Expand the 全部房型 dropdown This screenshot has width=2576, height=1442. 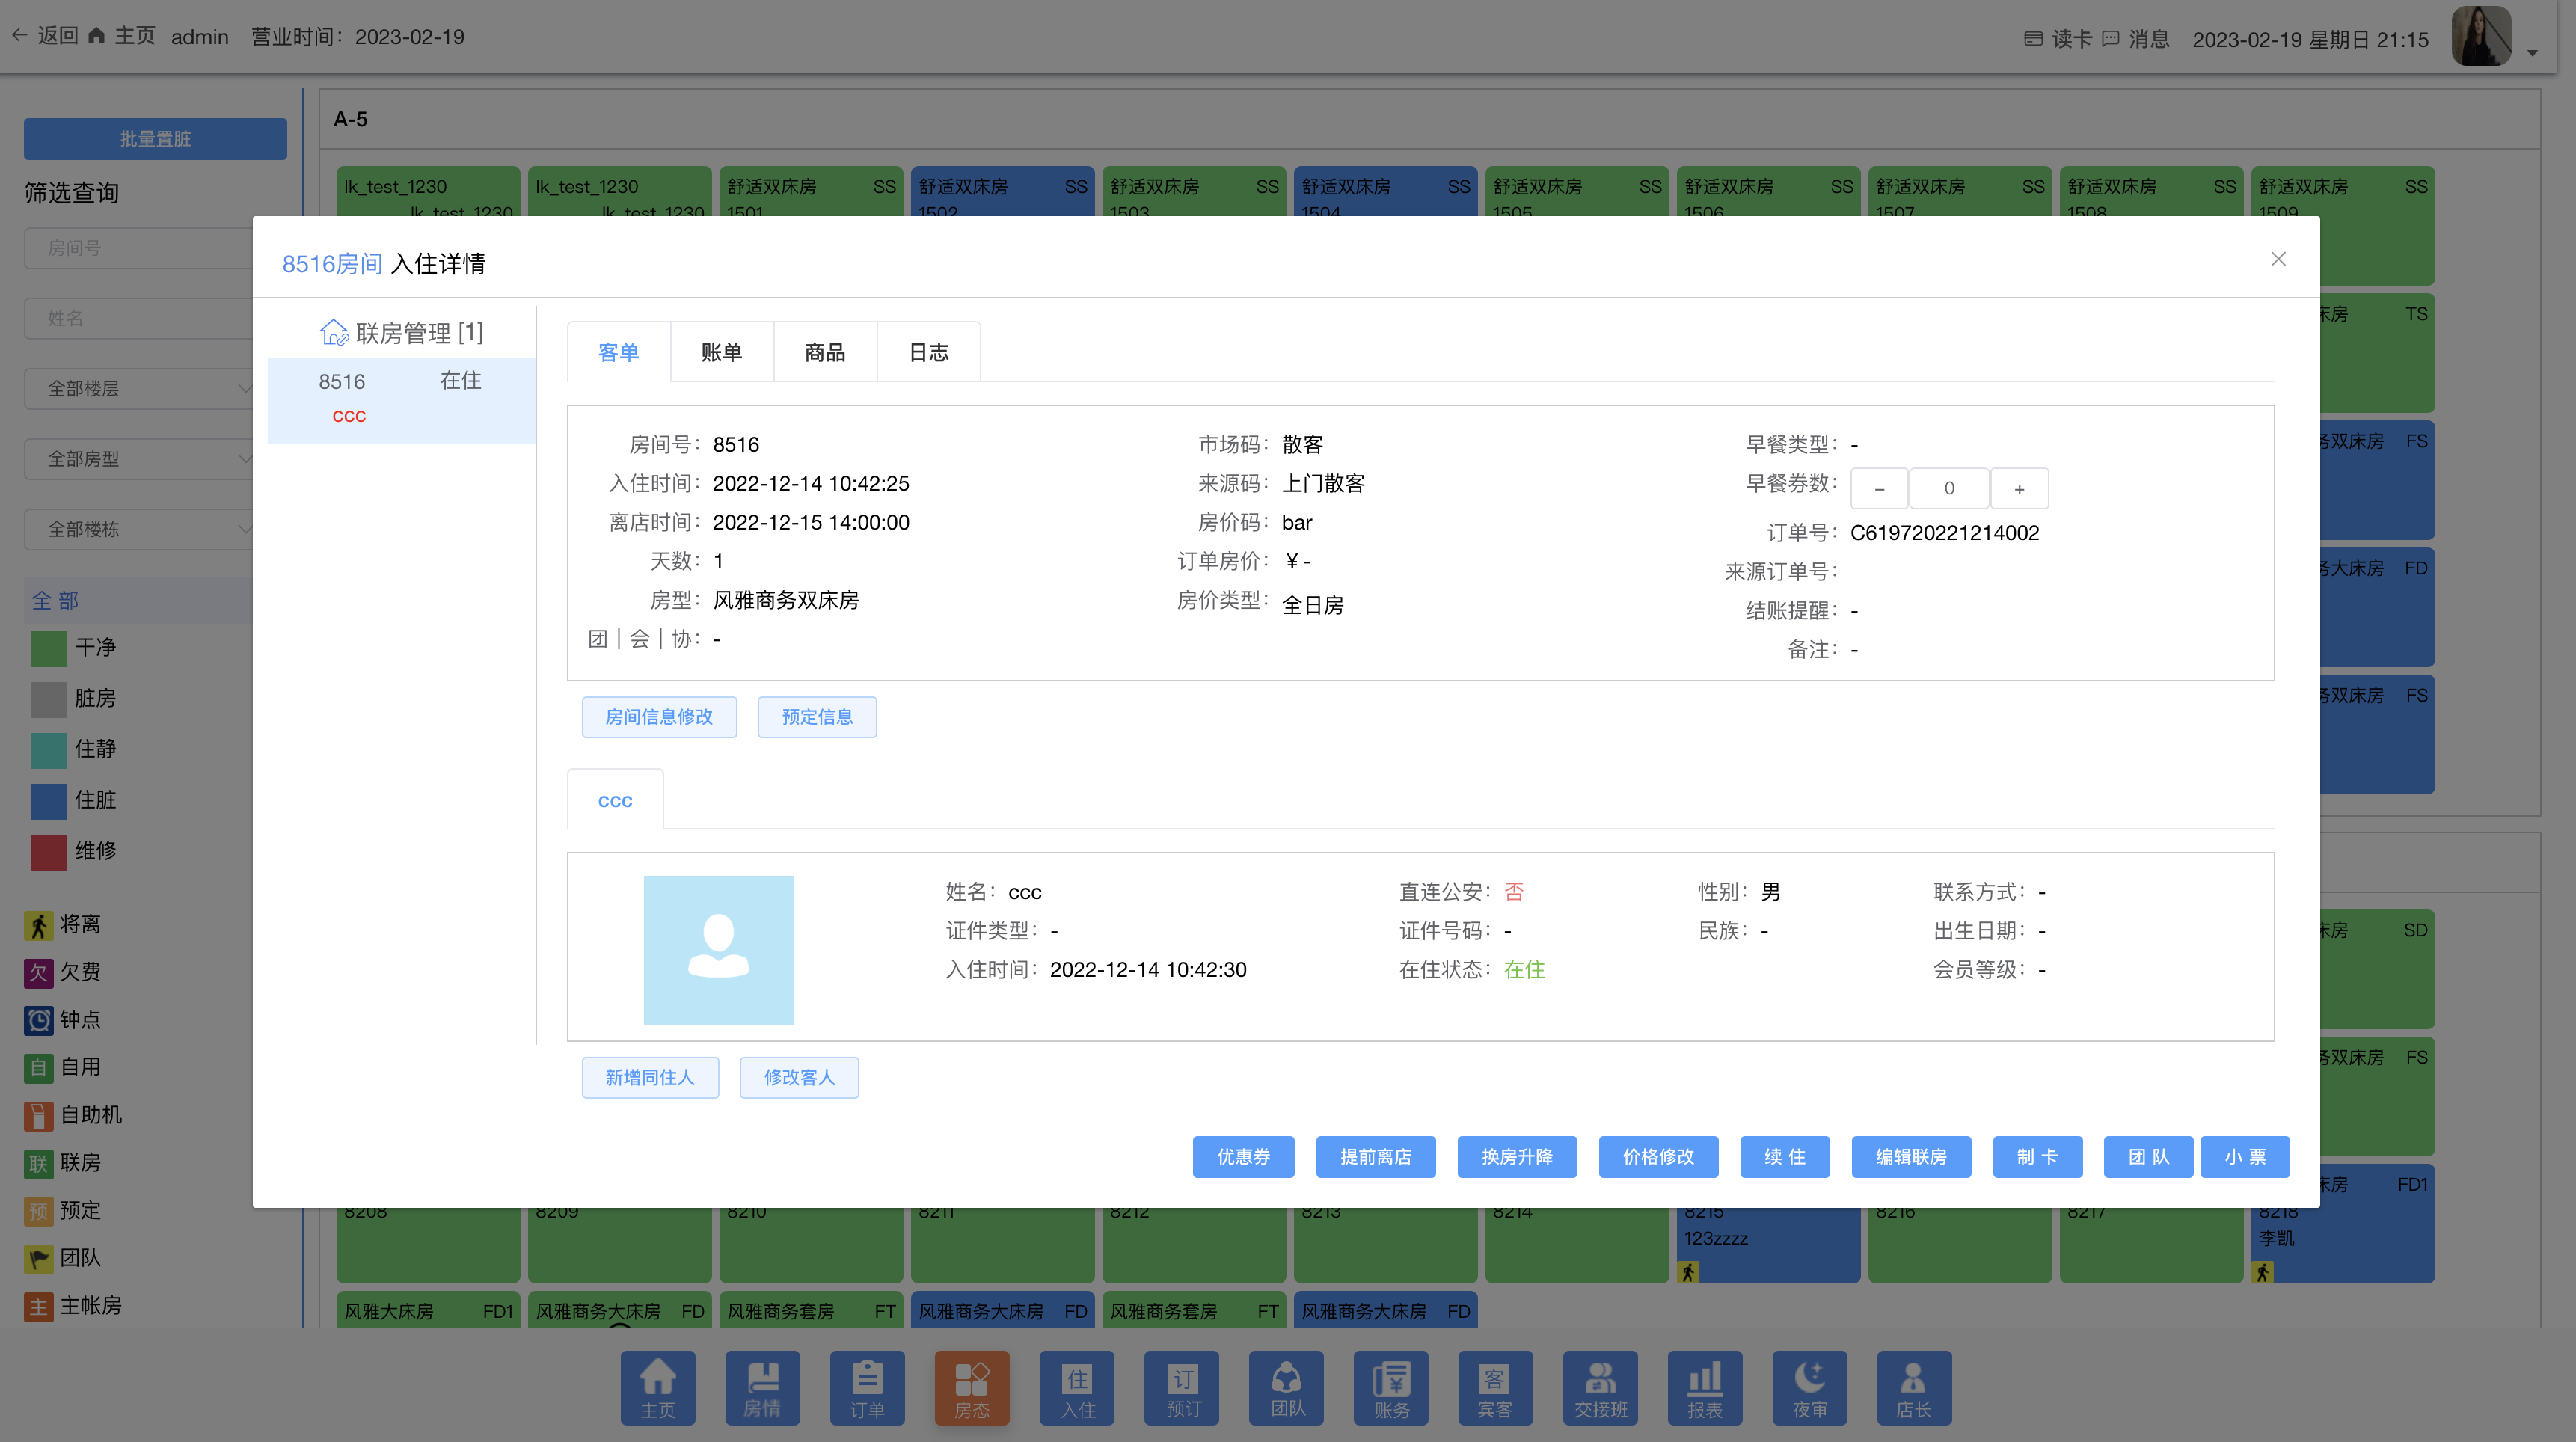coord(140,459)
